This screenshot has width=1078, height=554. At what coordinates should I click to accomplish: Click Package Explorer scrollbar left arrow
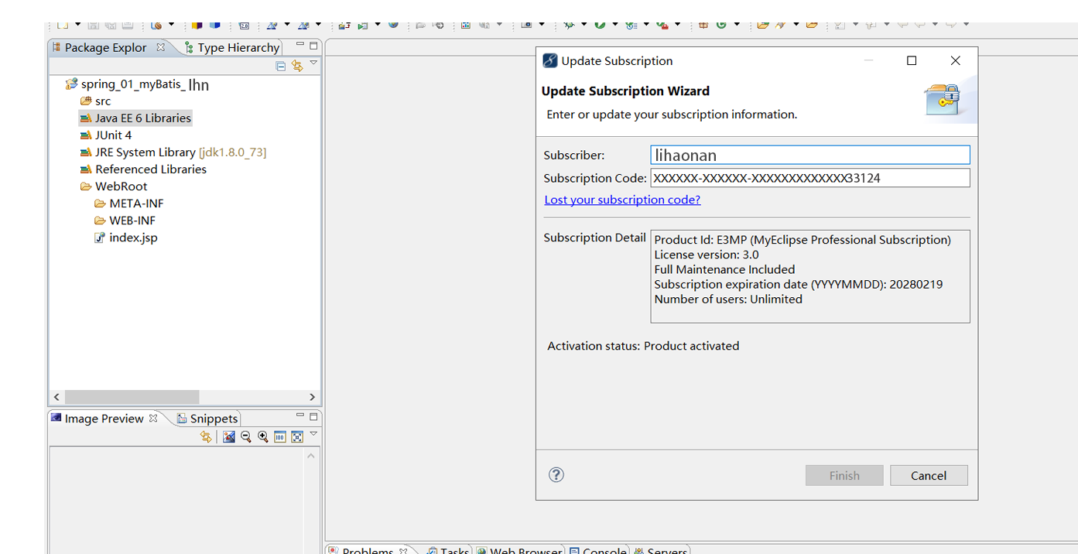(56, 397)
